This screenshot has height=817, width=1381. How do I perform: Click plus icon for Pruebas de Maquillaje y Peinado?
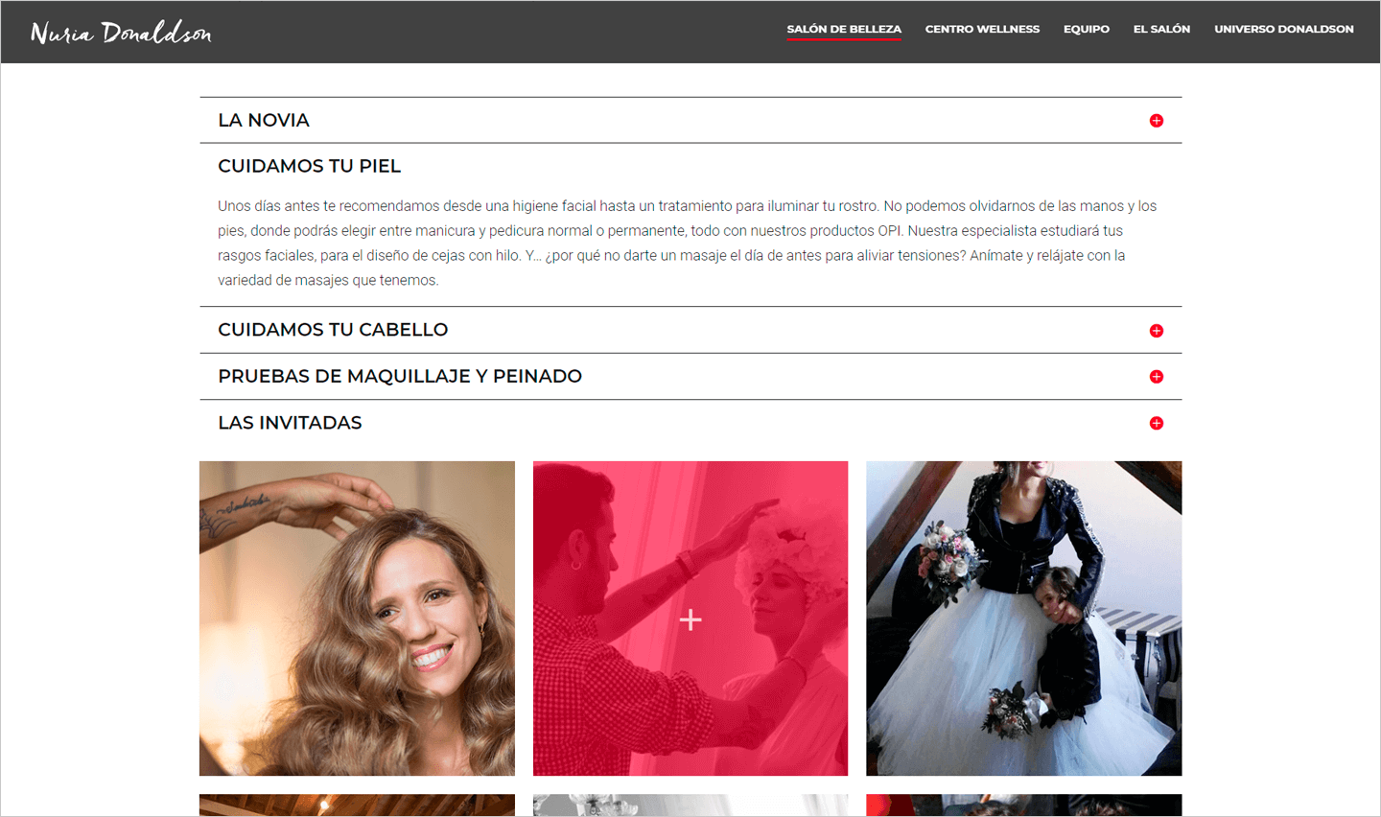coord(1156,377)
